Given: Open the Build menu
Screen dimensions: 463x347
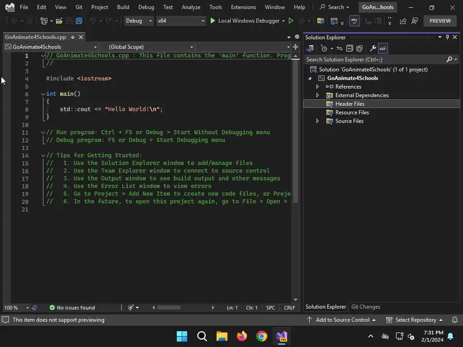Looking at the screenshot, I should pyautogui.click(x=123, y=7).
